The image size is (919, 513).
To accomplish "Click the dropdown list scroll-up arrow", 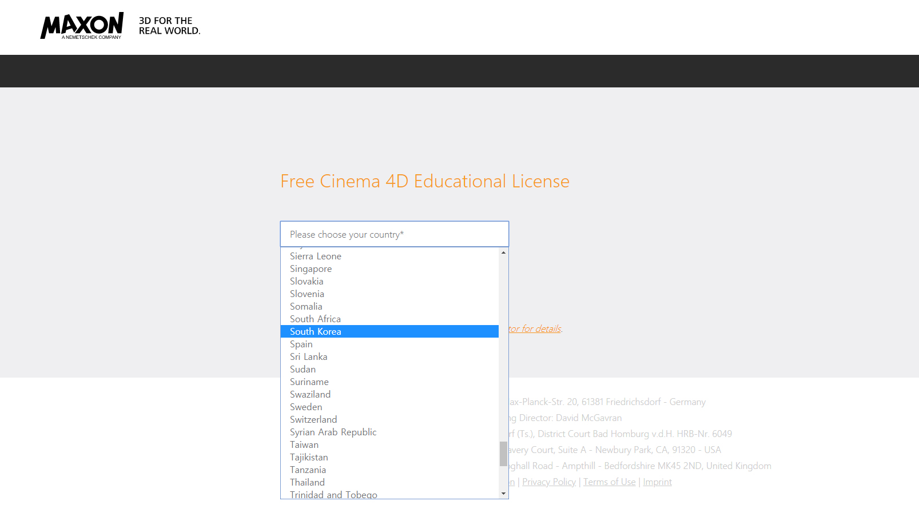I will pyautogui.click(x=503, y=253).
